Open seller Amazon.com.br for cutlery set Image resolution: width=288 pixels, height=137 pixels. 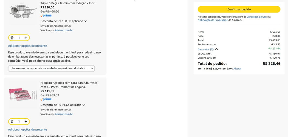[64, 114]
